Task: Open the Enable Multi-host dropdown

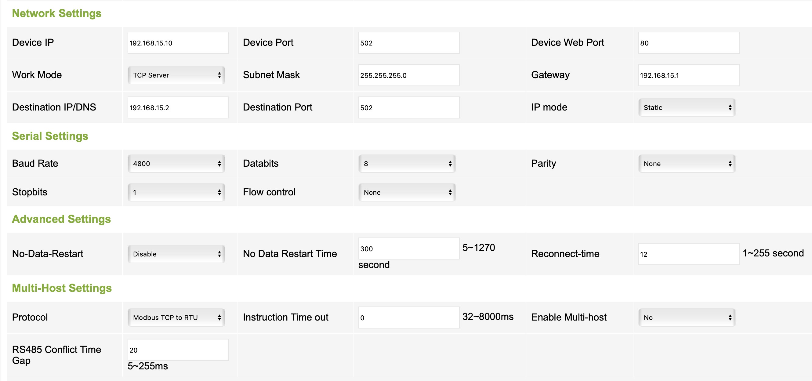Action: coord(687,317)
